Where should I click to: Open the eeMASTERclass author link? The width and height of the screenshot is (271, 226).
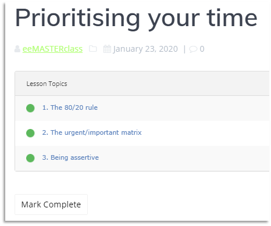tap(52, 49)
